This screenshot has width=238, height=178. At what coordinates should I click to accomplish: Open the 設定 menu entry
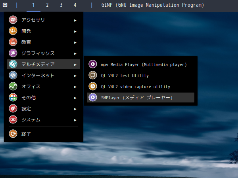tap(44, 108)
